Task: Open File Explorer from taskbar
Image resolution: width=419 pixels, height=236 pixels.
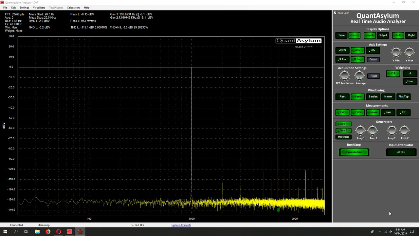Action: tap(37, 232)
